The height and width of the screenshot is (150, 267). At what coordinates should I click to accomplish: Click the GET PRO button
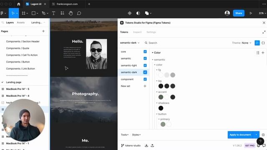249,145
